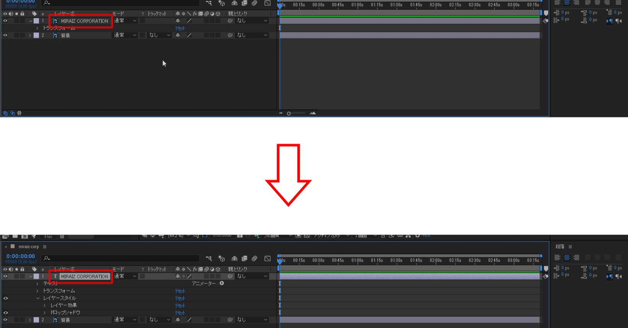Open the parent なし dropdown of the text layer
The width and height of the screenshot is (628, 328).
(x=252, y=276)
